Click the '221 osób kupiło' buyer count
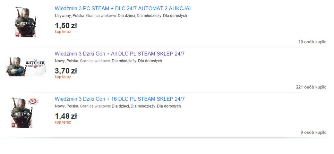 pos(311,87)
